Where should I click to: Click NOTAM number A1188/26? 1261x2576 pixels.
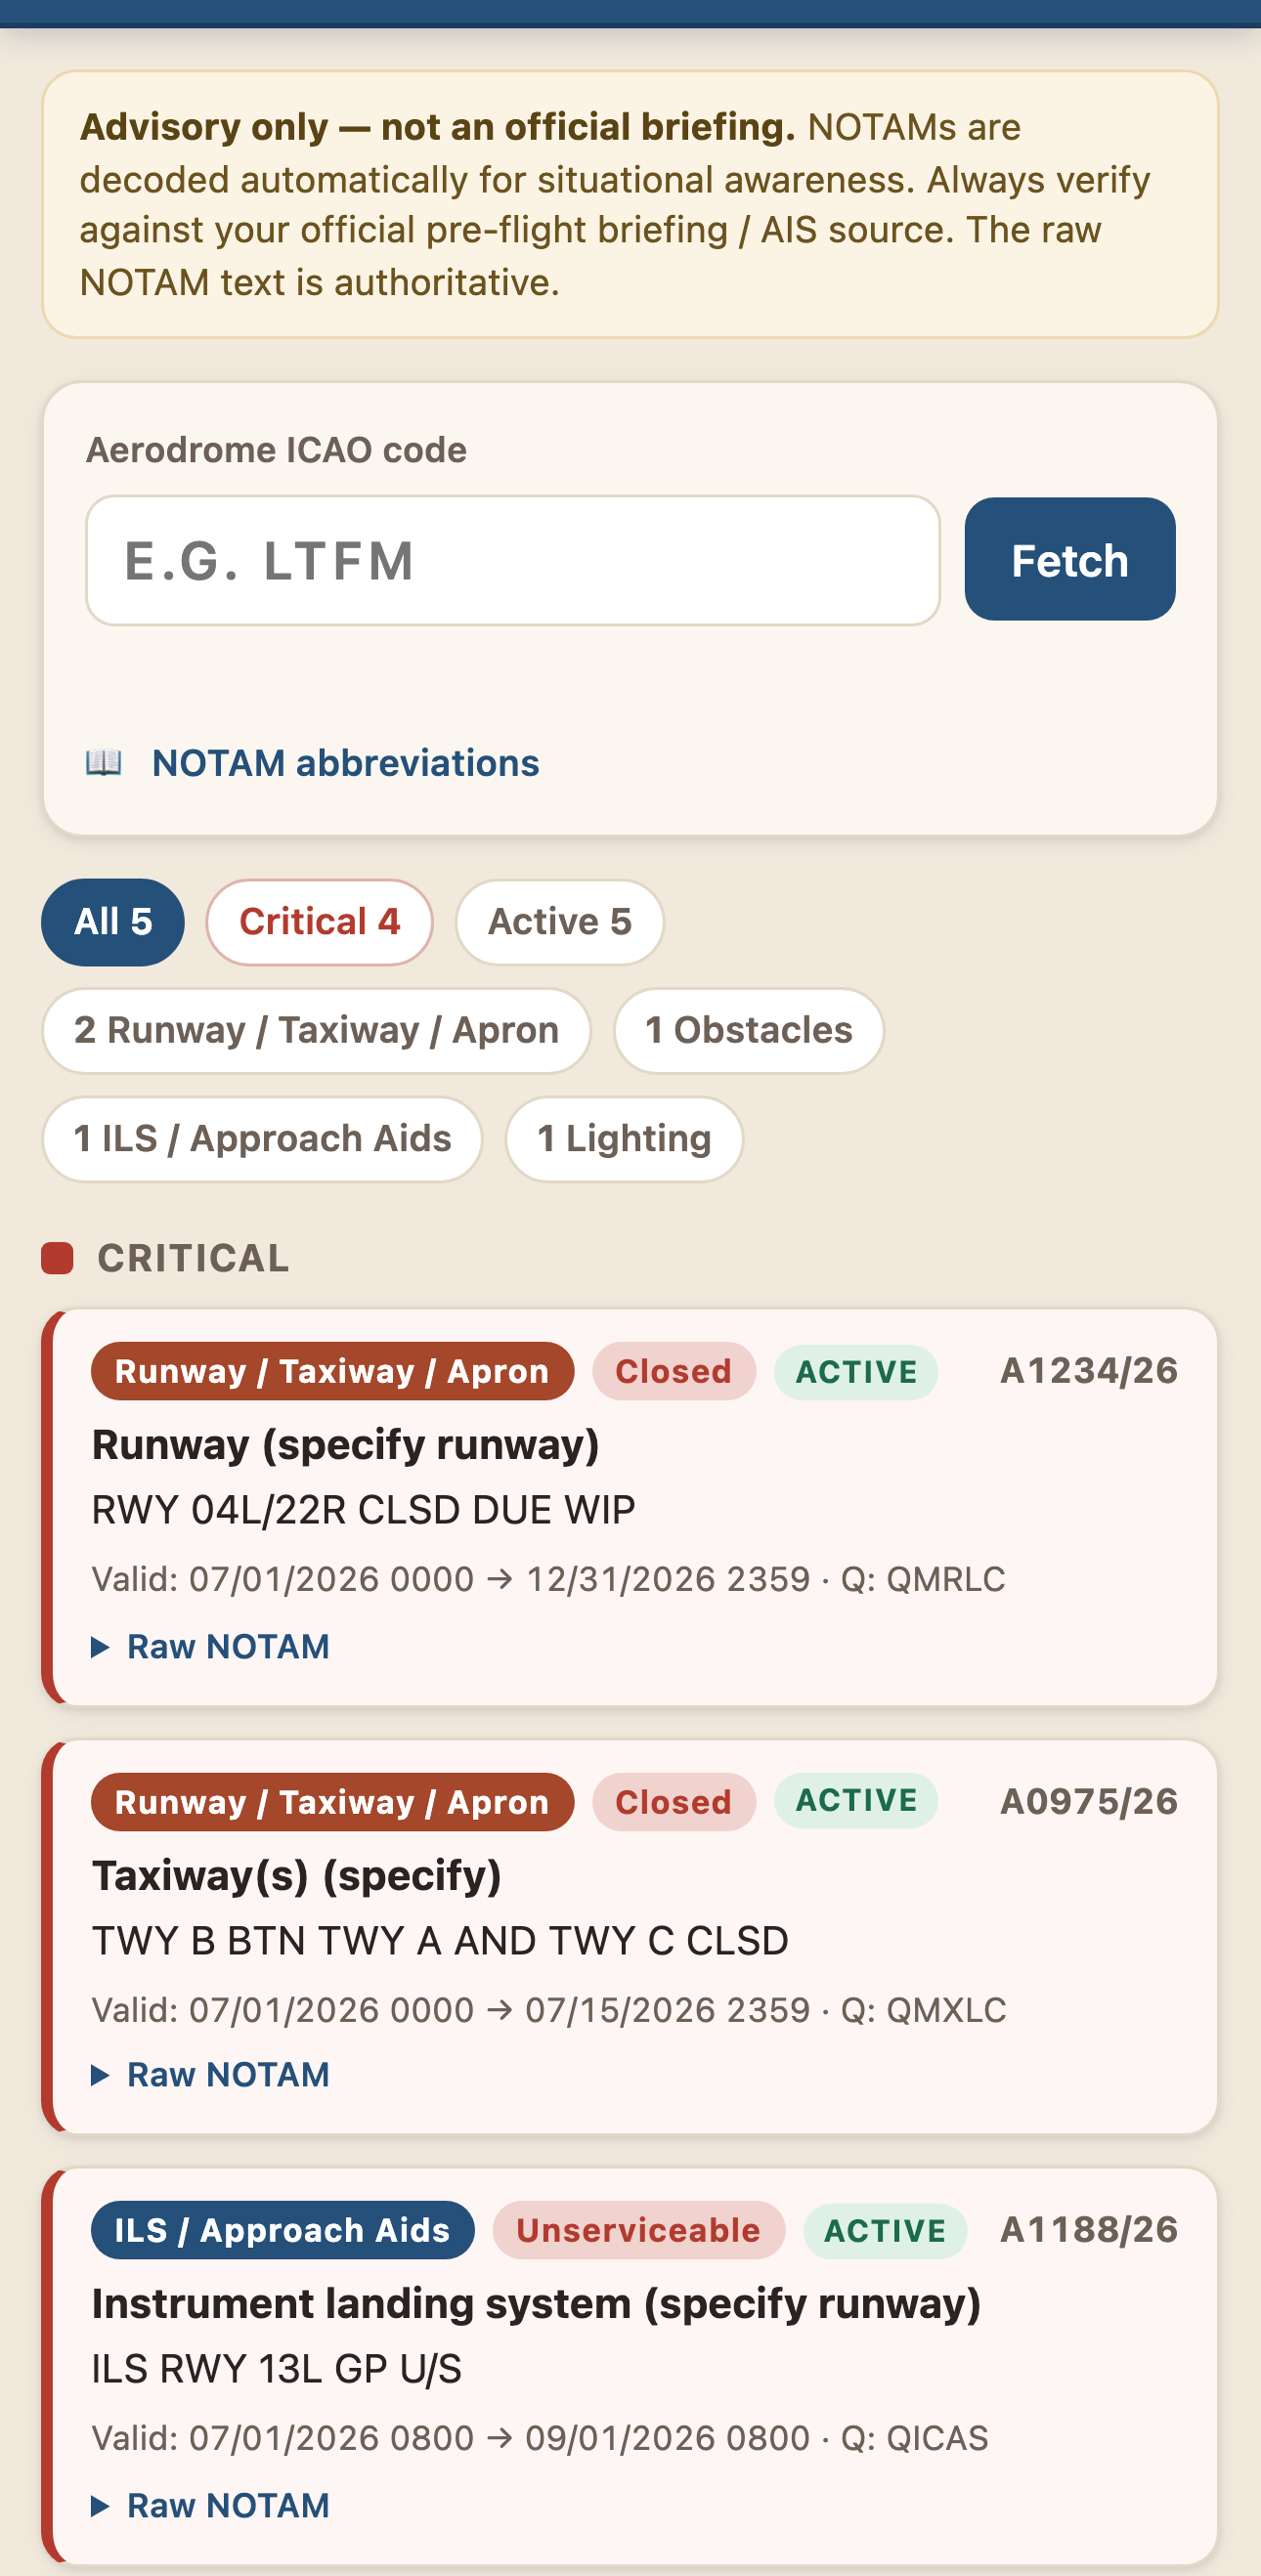pyautogui.click(x=1089, y=2230)
